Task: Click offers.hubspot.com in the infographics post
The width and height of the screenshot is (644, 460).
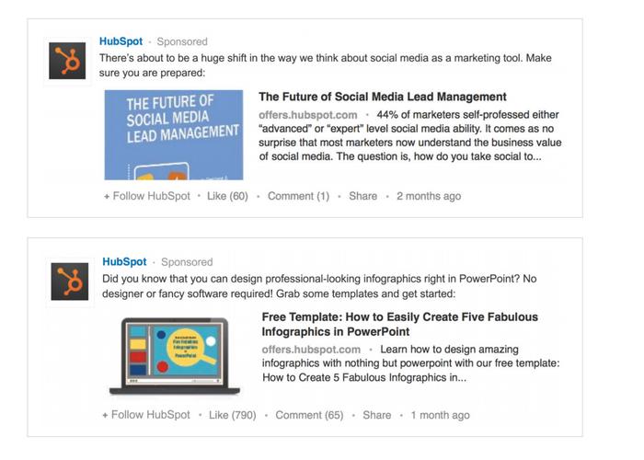Action: tap(311, 350)
